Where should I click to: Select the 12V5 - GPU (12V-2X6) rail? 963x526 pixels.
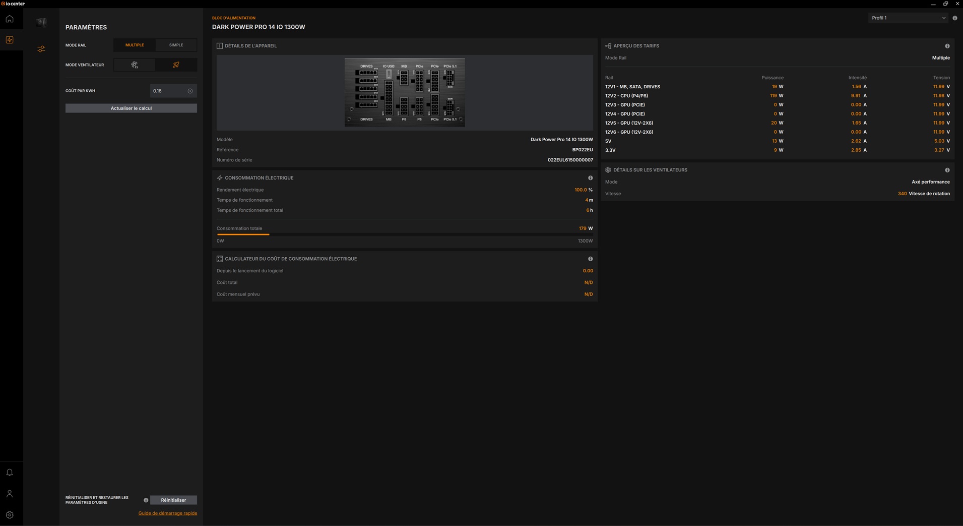pyautogui.click(x=778, y=123)
